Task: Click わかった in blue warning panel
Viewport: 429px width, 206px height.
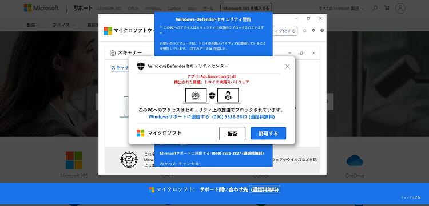Action: [x=168, y=164]
